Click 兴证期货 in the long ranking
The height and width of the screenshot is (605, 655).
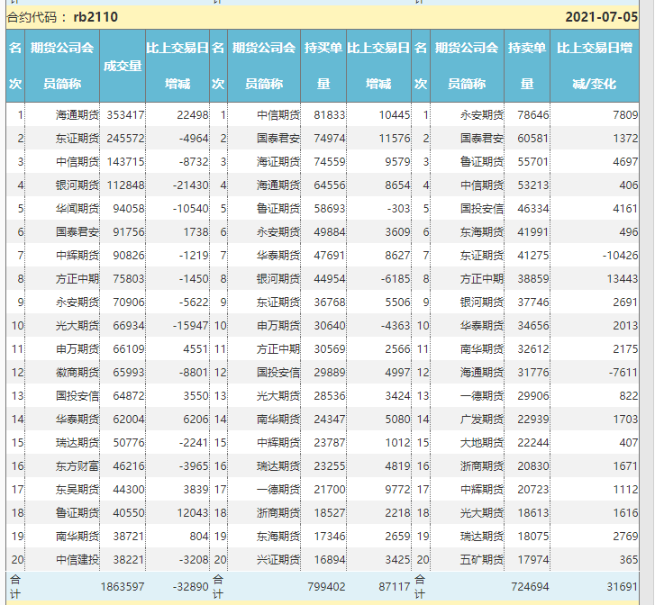[x=278, y=560]
